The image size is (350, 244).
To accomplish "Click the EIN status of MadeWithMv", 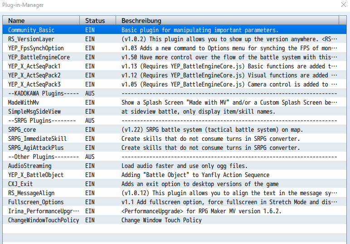I will 90,102.
